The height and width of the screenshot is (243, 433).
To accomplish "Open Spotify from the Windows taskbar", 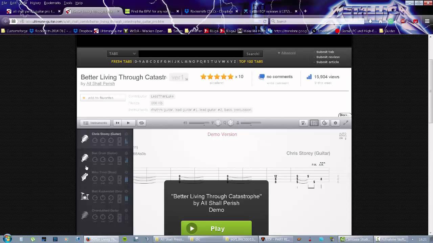I will (x=124, y=239).
